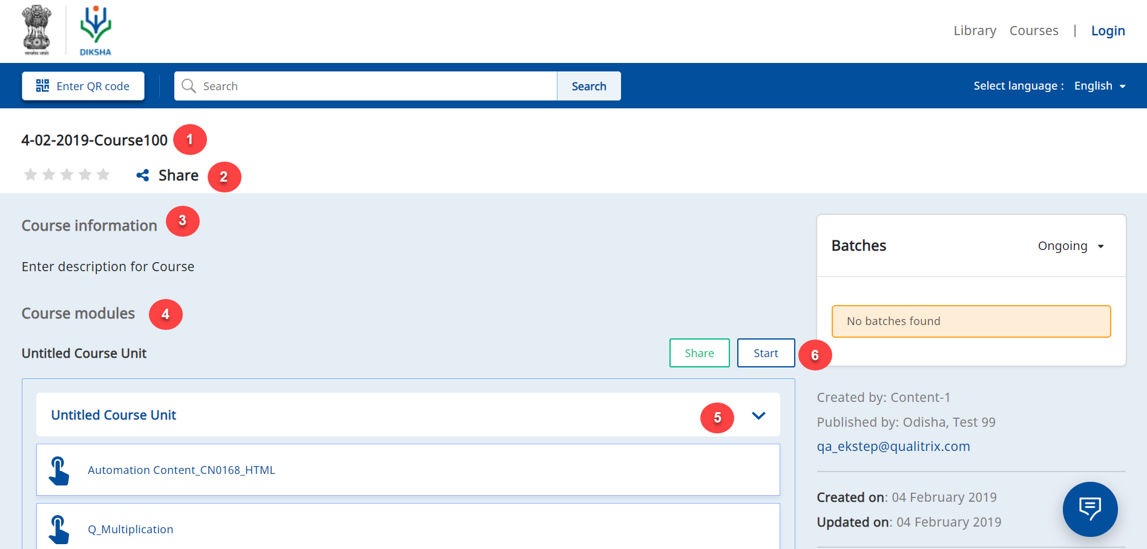Click the touch icon for Q_Multiplication

click(x=59, y=529)
